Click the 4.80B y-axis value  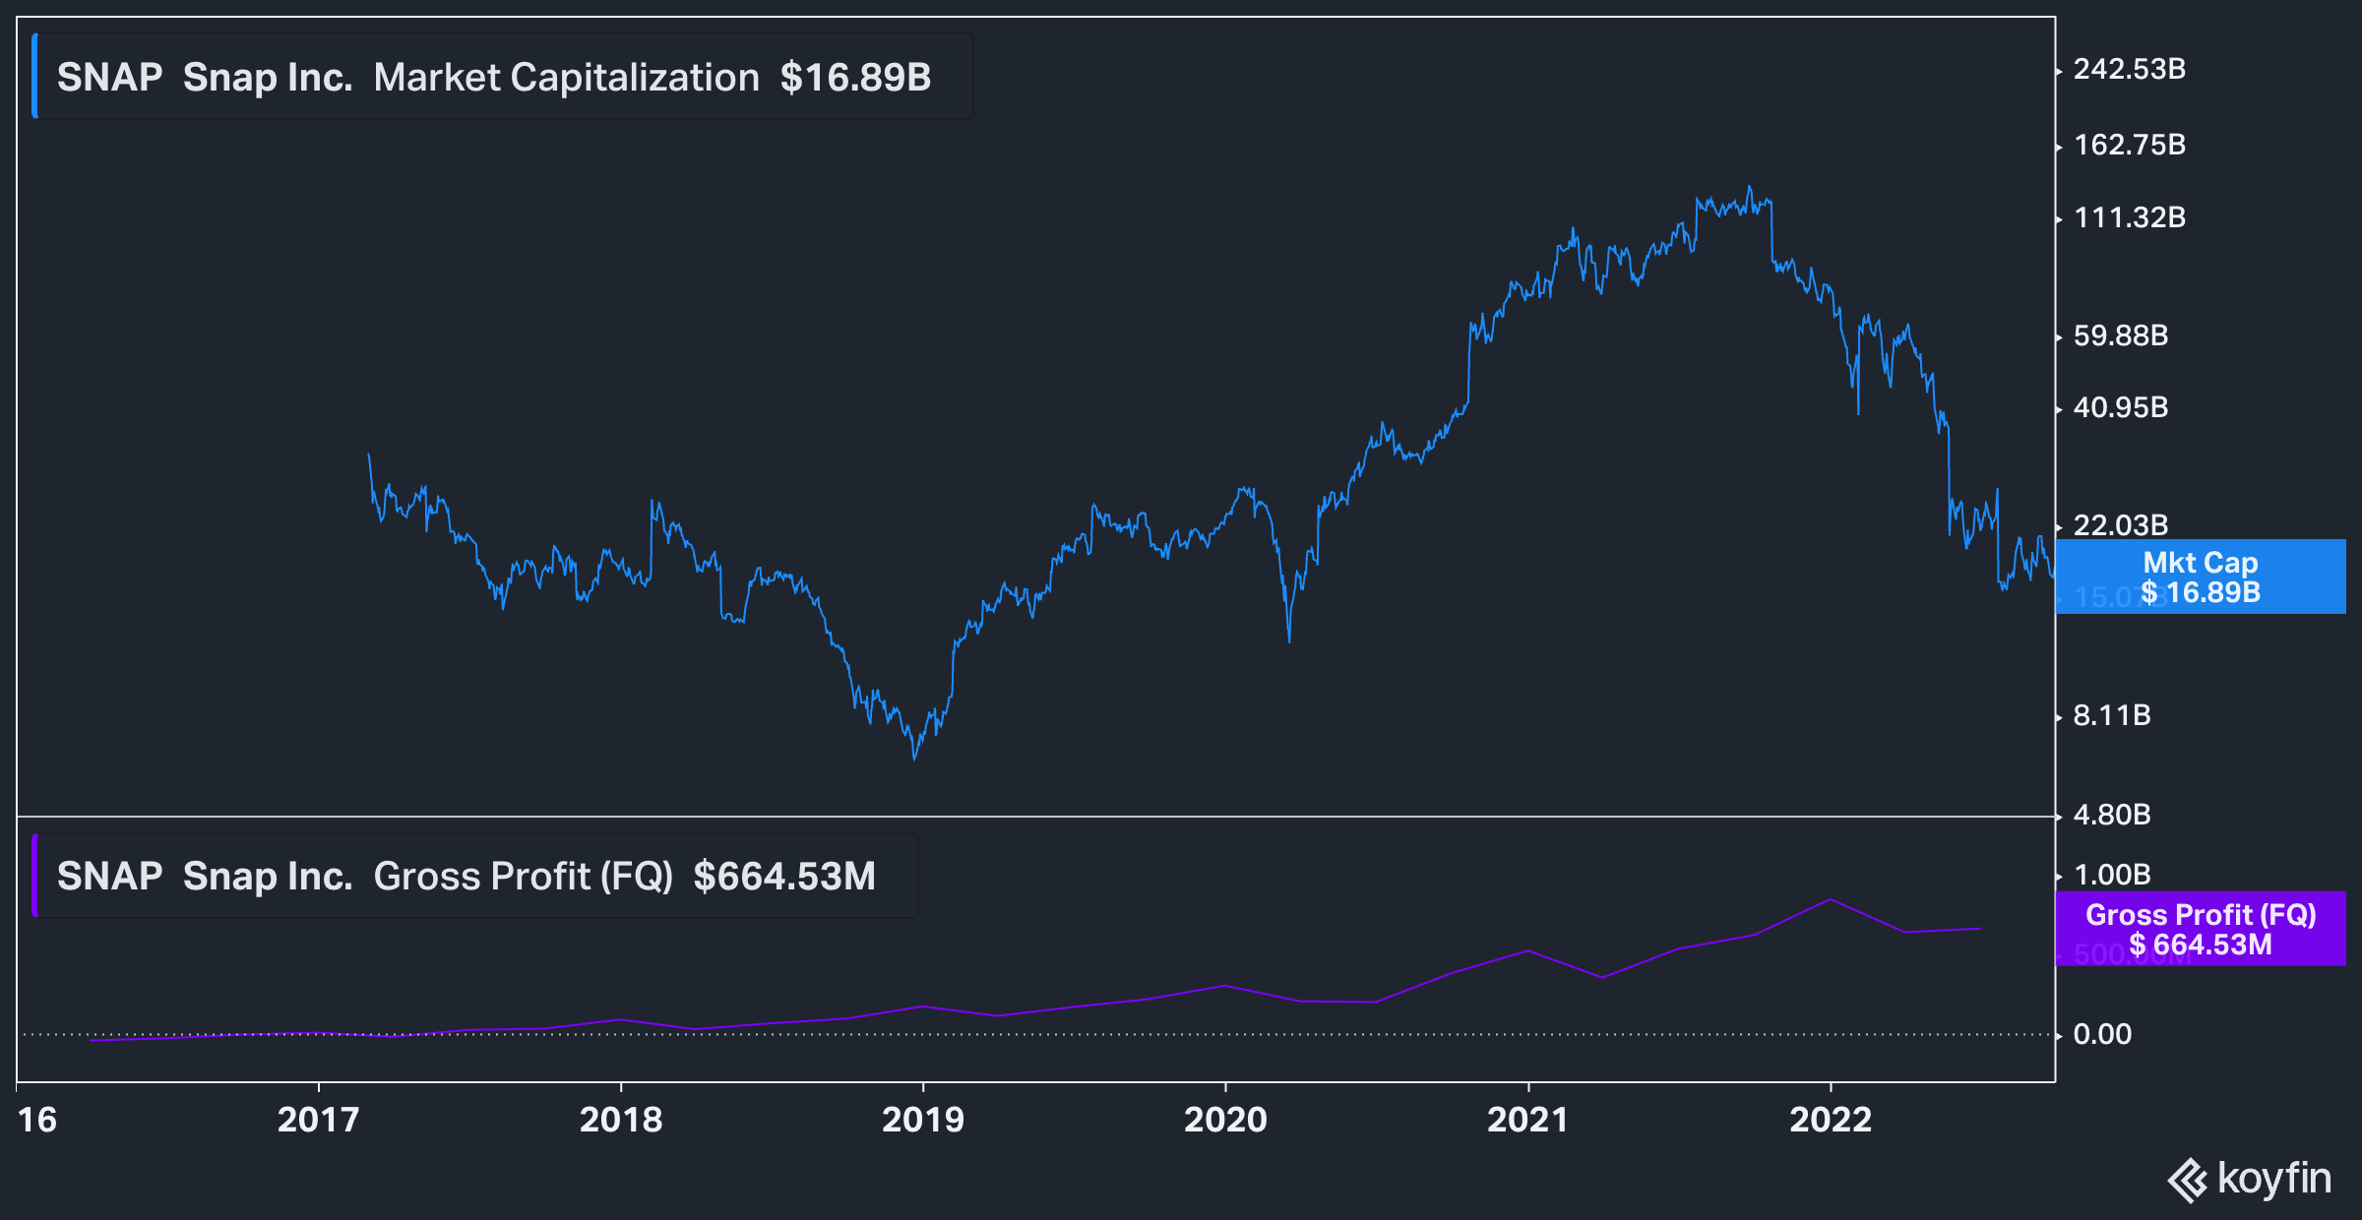(2112, 815)
